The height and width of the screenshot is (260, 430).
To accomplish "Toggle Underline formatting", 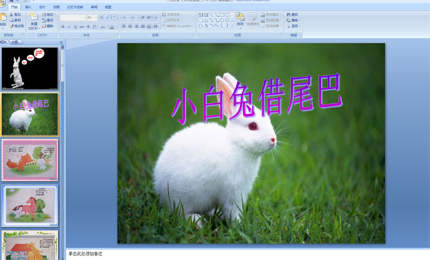I will point(75,27).
